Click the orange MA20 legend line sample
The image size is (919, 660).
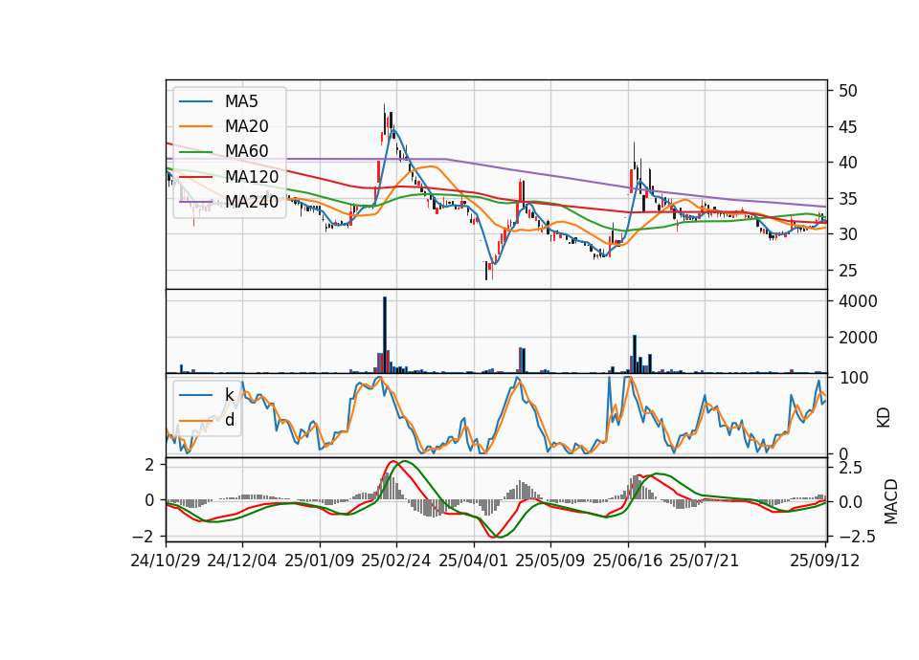click(x=195, y=127)
